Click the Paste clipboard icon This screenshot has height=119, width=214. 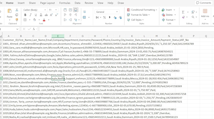pos(9,11)
